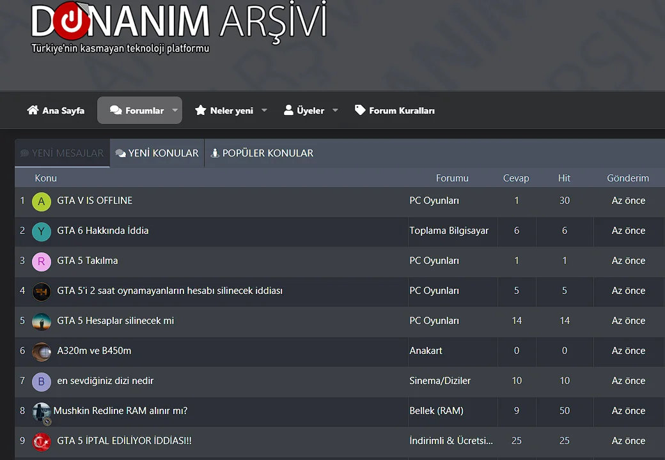Click the chat icon on Yeni Konular tab

[x=121, y=153]
